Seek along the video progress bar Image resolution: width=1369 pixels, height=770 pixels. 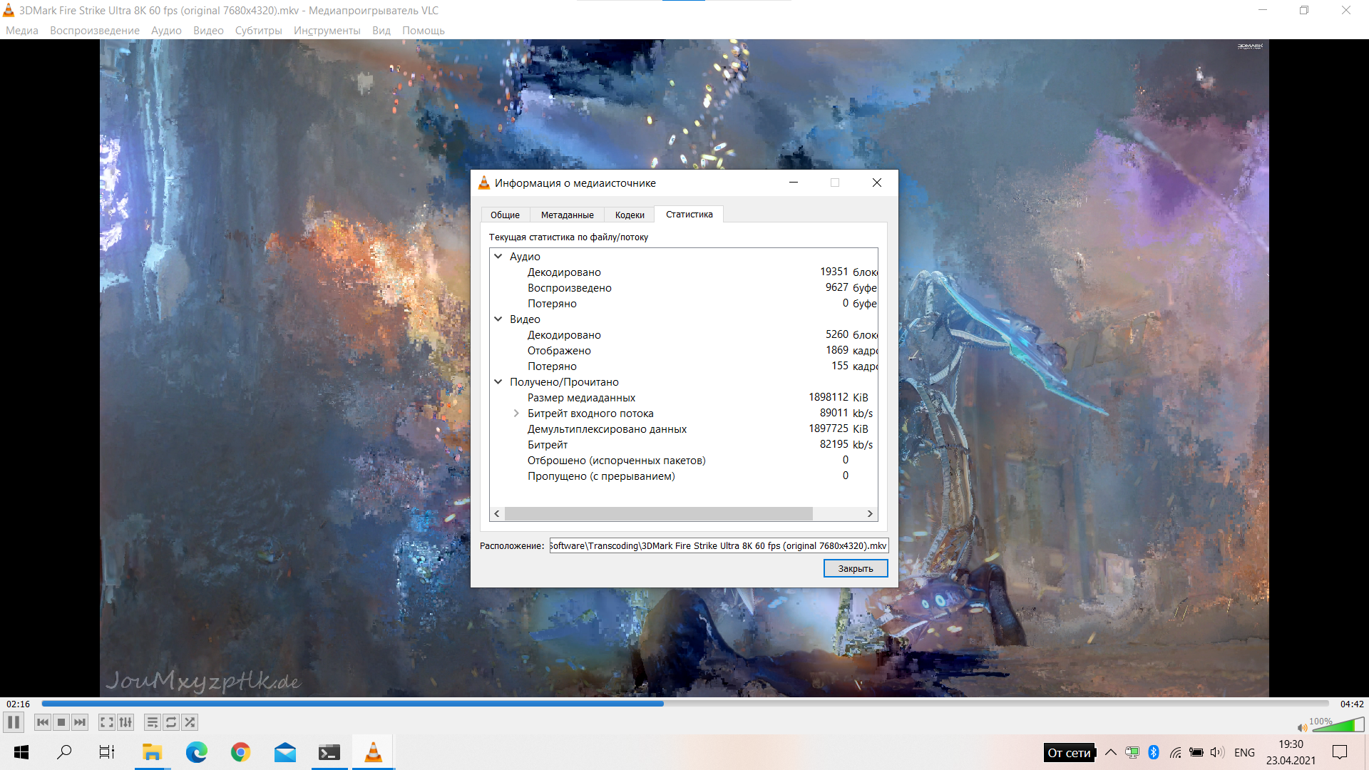(684, 704)
